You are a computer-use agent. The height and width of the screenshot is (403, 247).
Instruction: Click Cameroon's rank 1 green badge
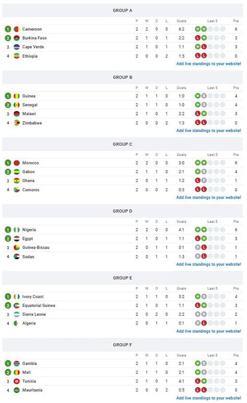point(8,29)
